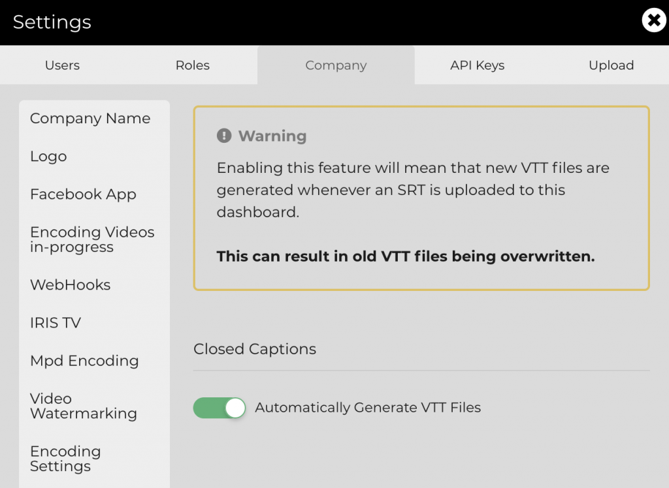The height and width of the screenshot is (488, 669).
Task: Disable the Automatically Generate VTT Files toggle
Action: point(220,408)
